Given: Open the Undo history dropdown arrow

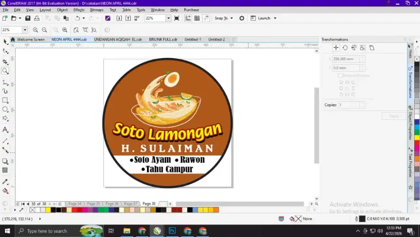Looking at the screenshot, I should click(x=84, y=18).
